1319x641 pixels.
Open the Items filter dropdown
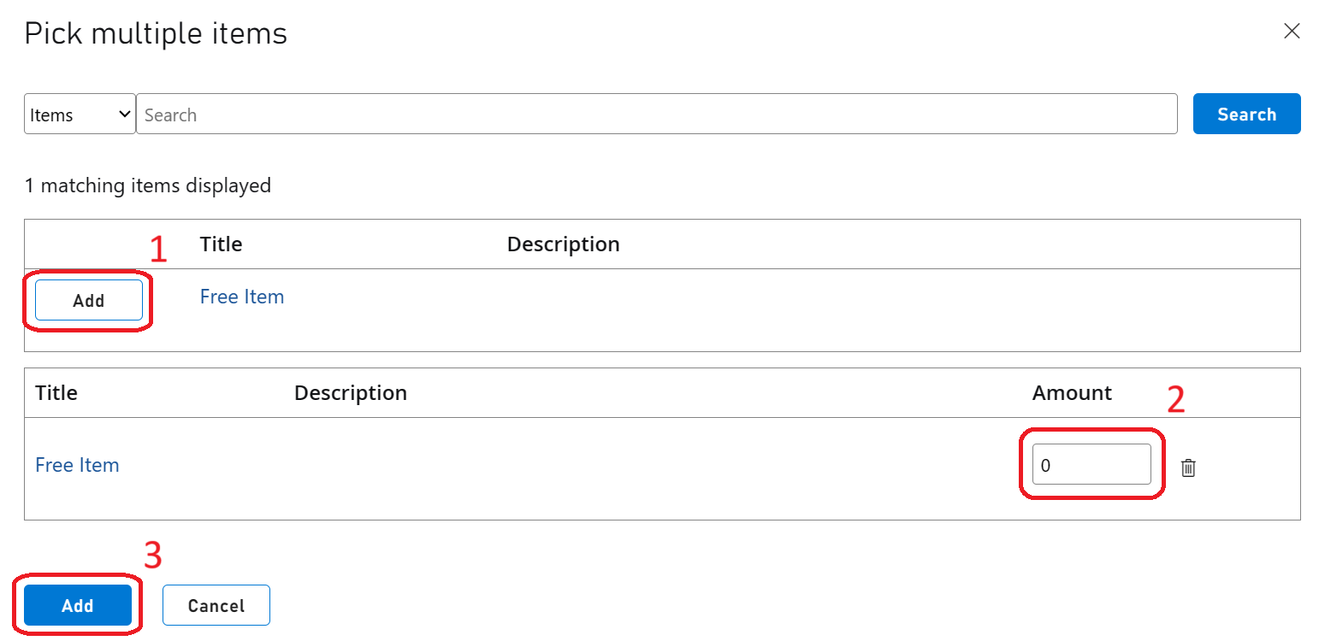(x=79, y=113)
